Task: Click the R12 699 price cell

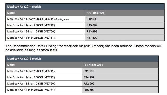Action: 125,19
